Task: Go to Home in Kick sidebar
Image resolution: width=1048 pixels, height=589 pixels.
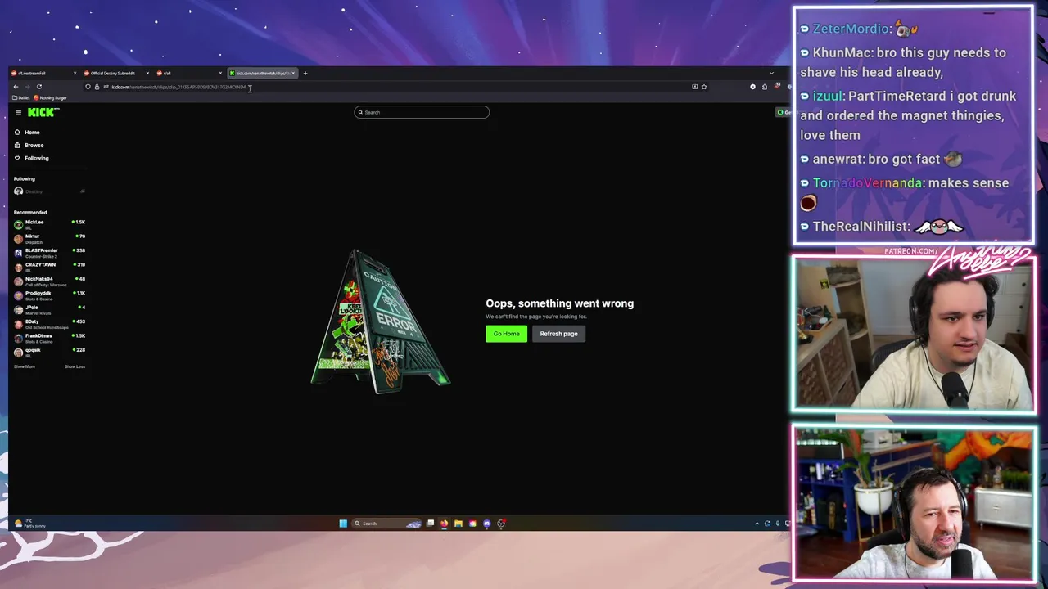Action: point(26,132)
